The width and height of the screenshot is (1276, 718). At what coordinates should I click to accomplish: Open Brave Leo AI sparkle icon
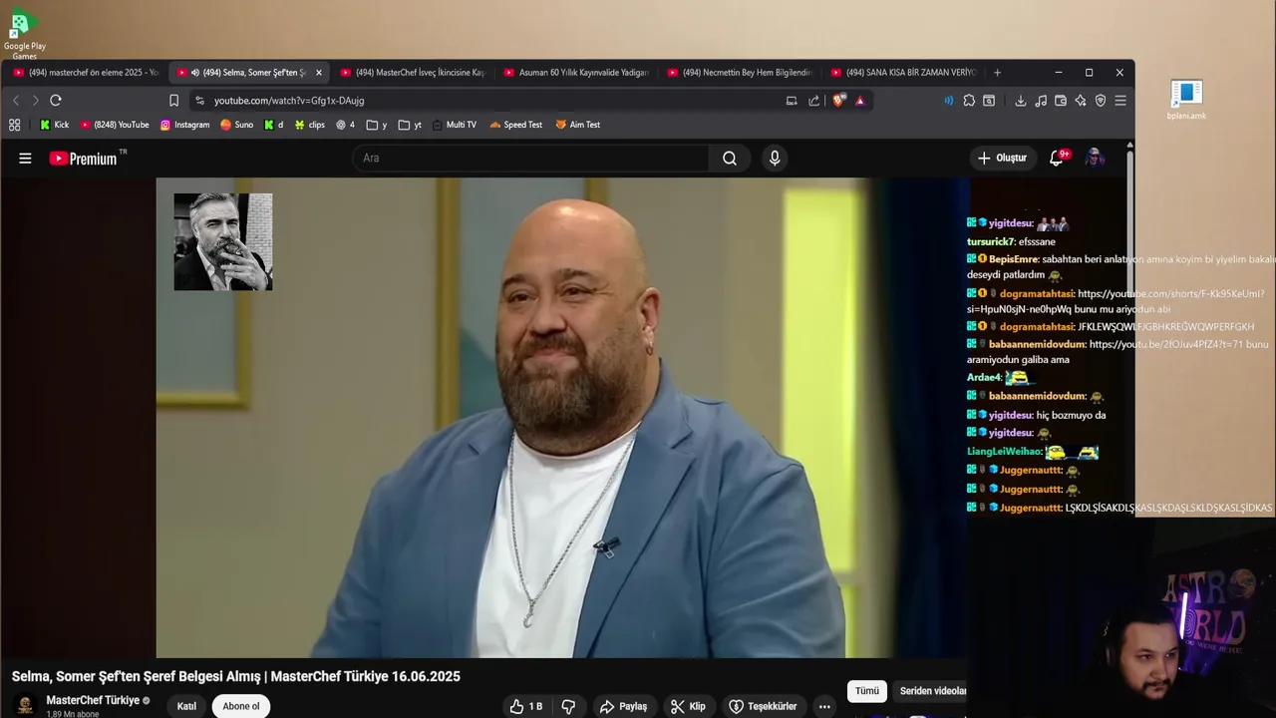(1081, 101)
